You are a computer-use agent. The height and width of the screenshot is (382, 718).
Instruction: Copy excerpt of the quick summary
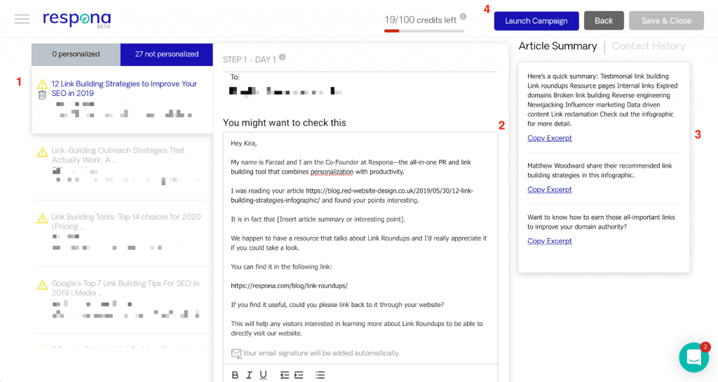pyautogui.click(x=550, y=137)
